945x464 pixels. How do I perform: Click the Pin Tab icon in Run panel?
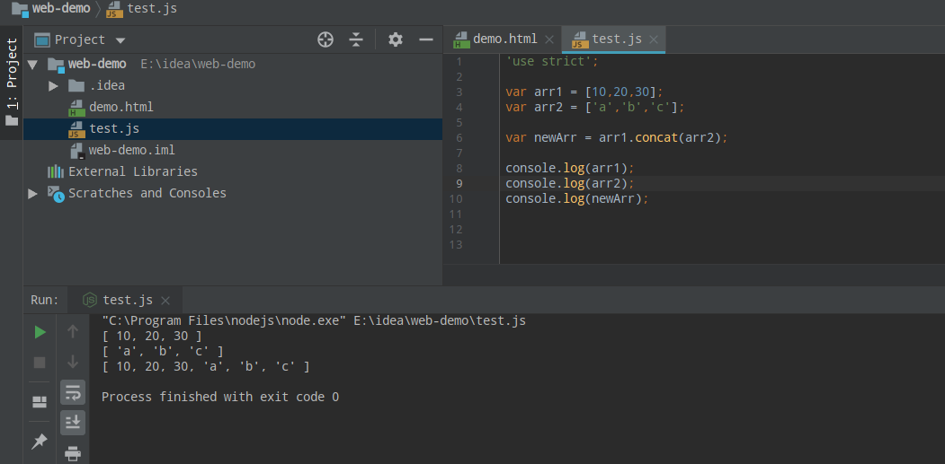40,442
